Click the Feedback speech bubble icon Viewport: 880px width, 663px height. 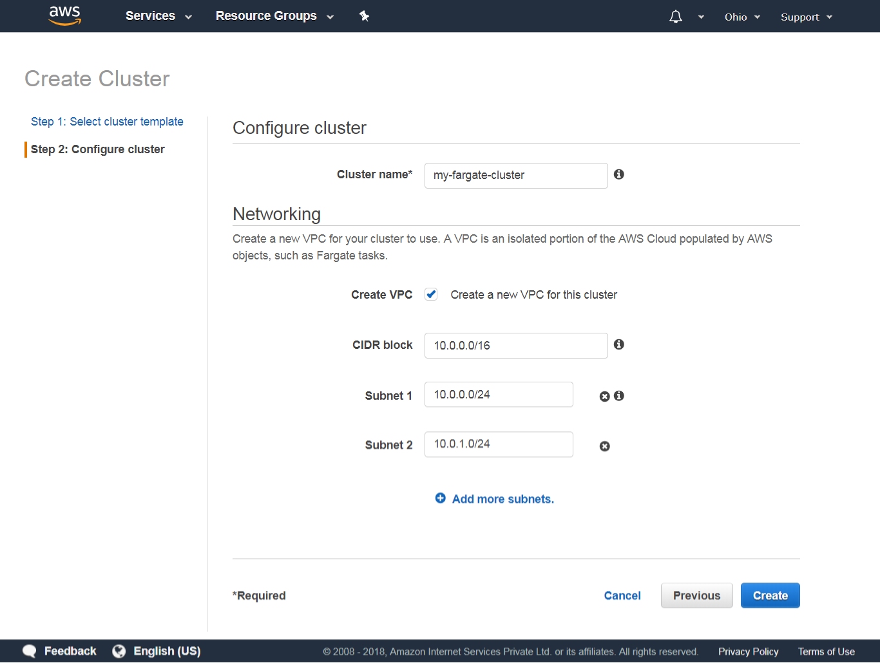[x=30, y=651]
